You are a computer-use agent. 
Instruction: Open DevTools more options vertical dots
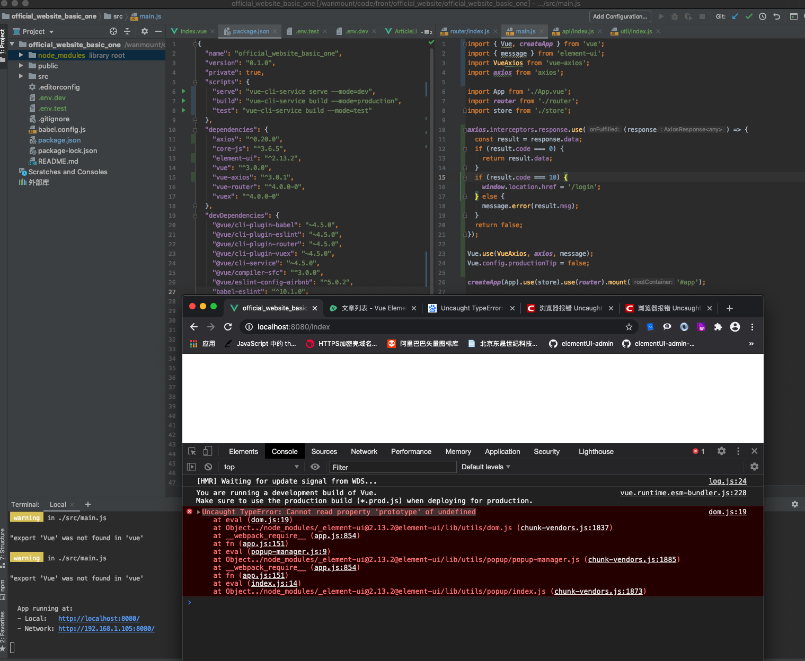[738, 451]
